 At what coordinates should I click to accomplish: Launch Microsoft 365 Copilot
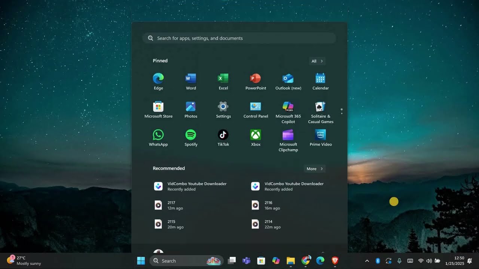point(288,112)
